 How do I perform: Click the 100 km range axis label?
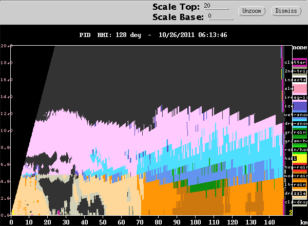pyautogui.click(x=195, y=222)
